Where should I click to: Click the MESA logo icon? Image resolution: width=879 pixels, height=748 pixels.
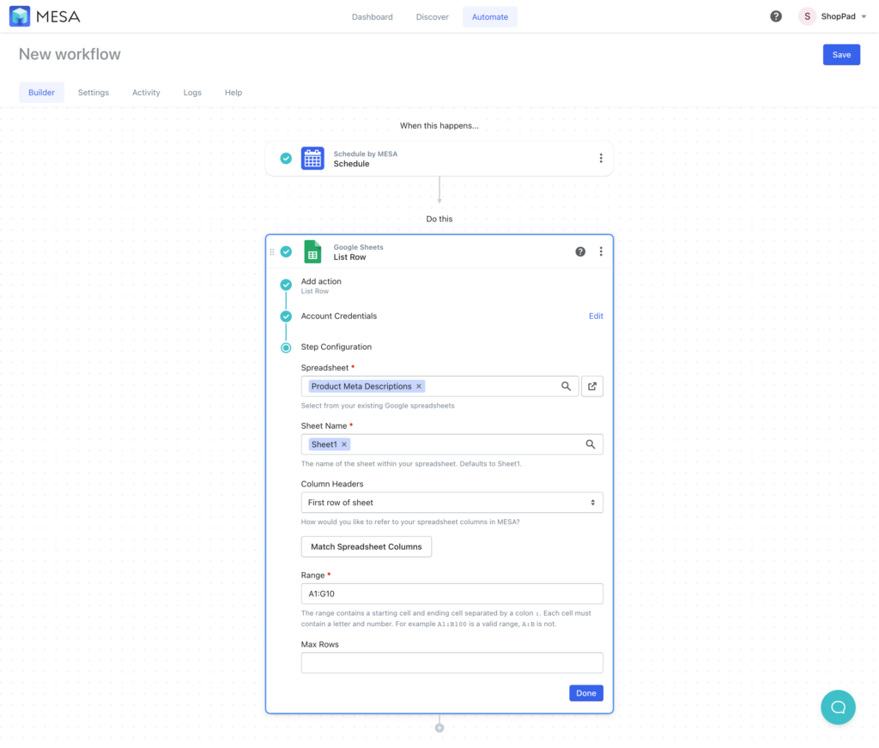(20, 15)
